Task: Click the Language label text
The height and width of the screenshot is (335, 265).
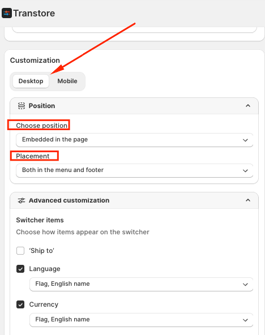Action: (x=45, y=269)
